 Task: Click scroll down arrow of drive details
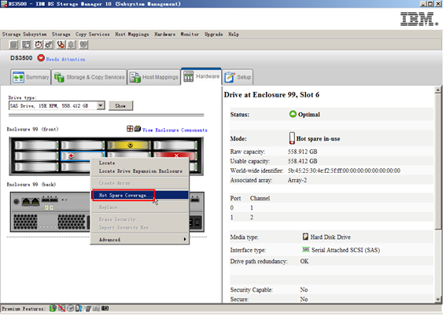click(438, 299)
